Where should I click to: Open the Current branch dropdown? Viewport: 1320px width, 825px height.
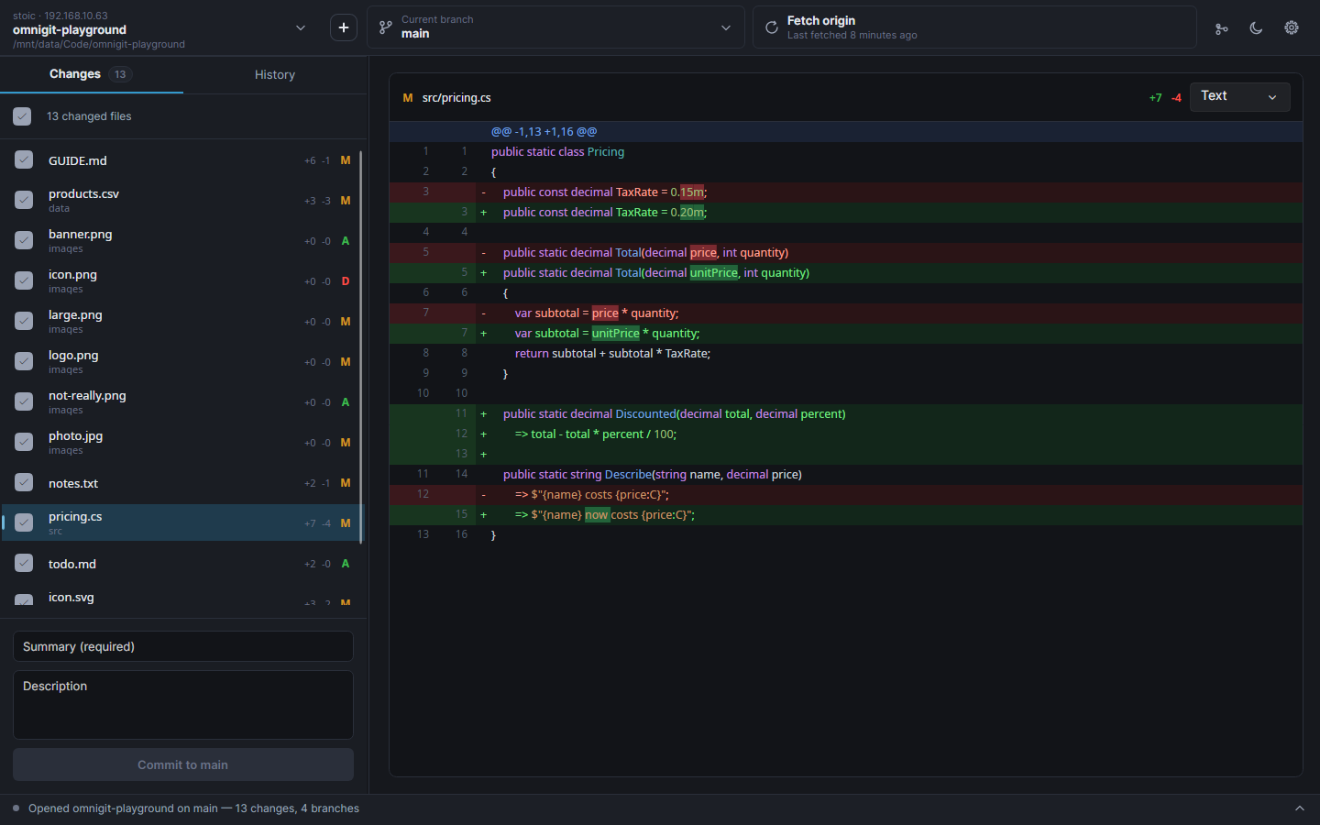point(555,27)
